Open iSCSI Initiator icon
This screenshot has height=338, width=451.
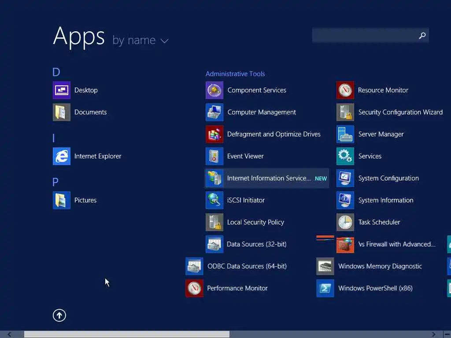(214, 200)
